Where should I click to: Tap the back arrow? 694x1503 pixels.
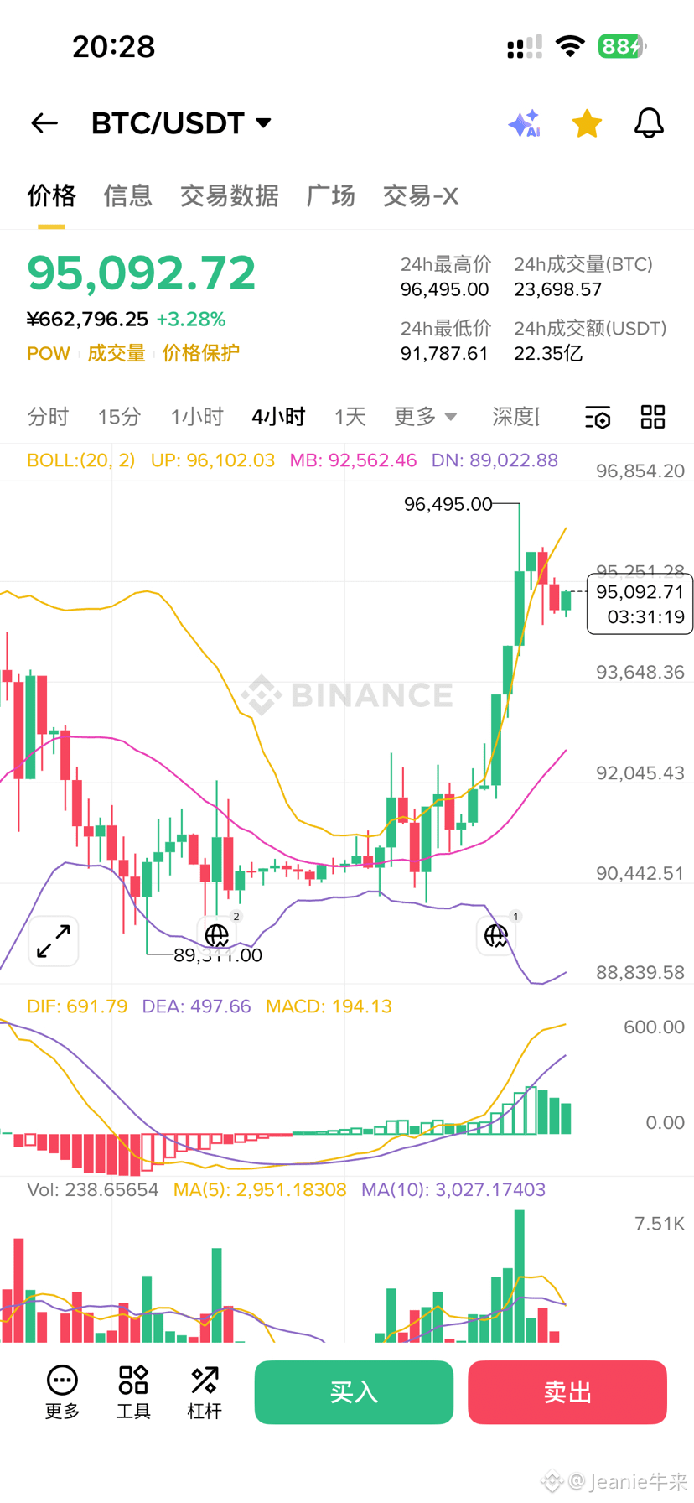coord(44,123)
